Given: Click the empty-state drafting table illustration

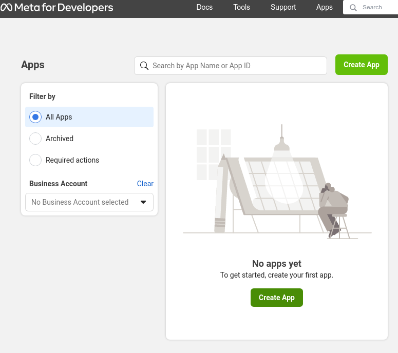Looking at the screenshot, I should click(x=277, y=182).
